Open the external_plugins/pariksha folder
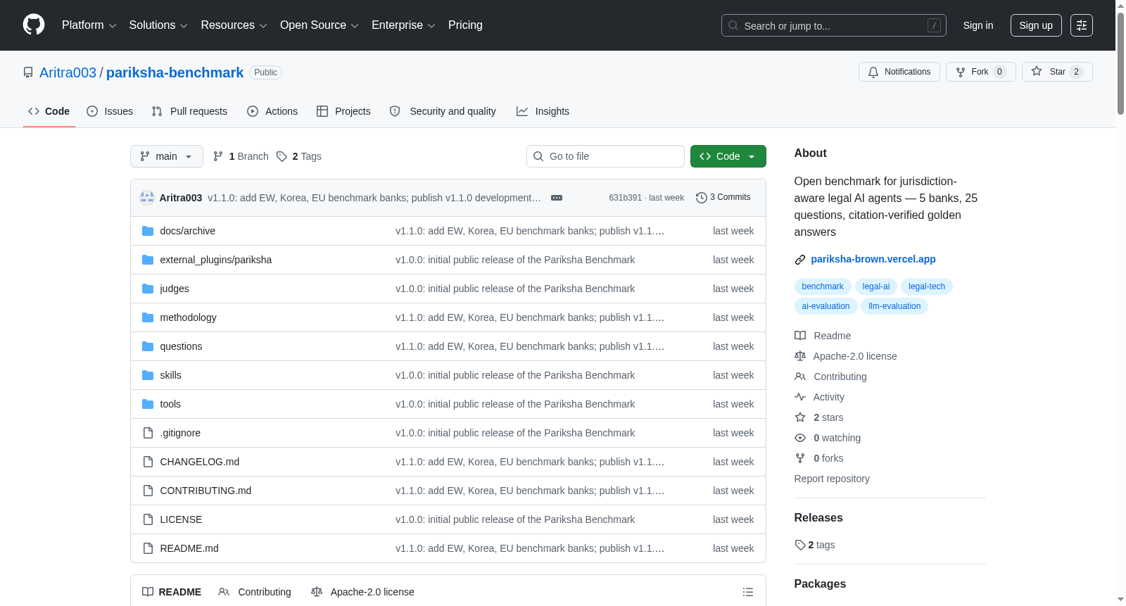This screenshot has height=606, width=1126. [215, 260]
